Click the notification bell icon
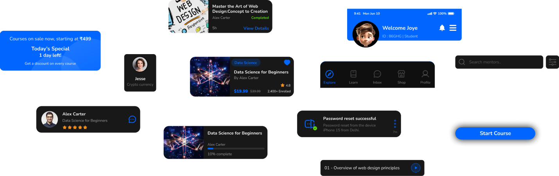 point(442,28)
